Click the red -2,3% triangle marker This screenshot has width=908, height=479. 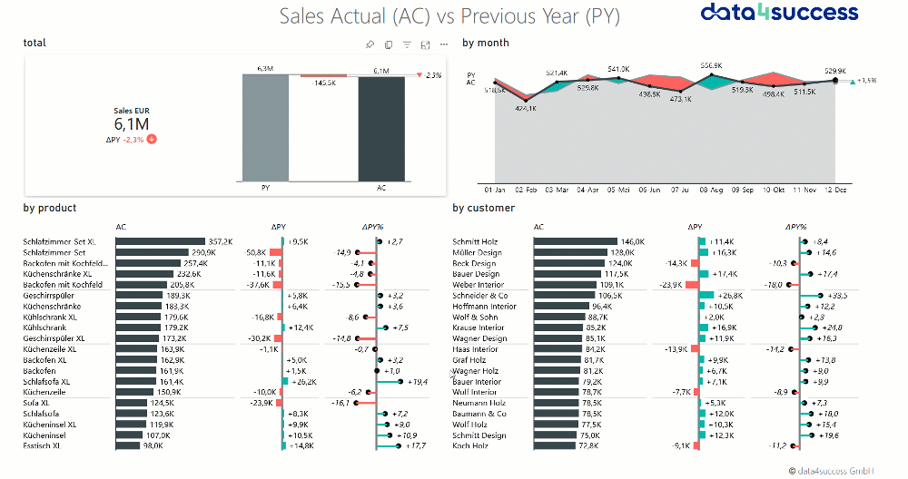(419, 75)
